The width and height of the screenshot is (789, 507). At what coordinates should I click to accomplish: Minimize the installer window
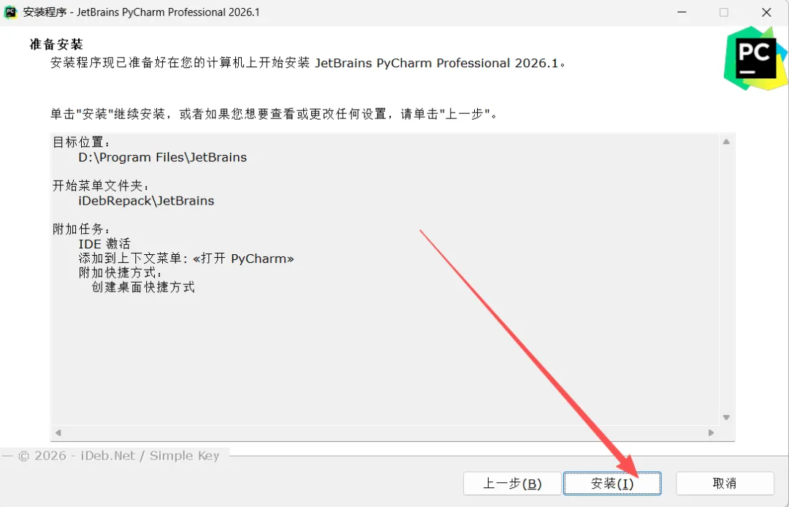682,12
